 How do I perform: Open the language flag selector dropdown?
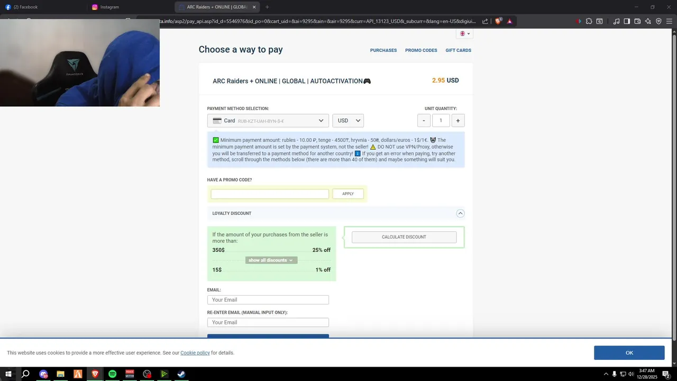464,33
